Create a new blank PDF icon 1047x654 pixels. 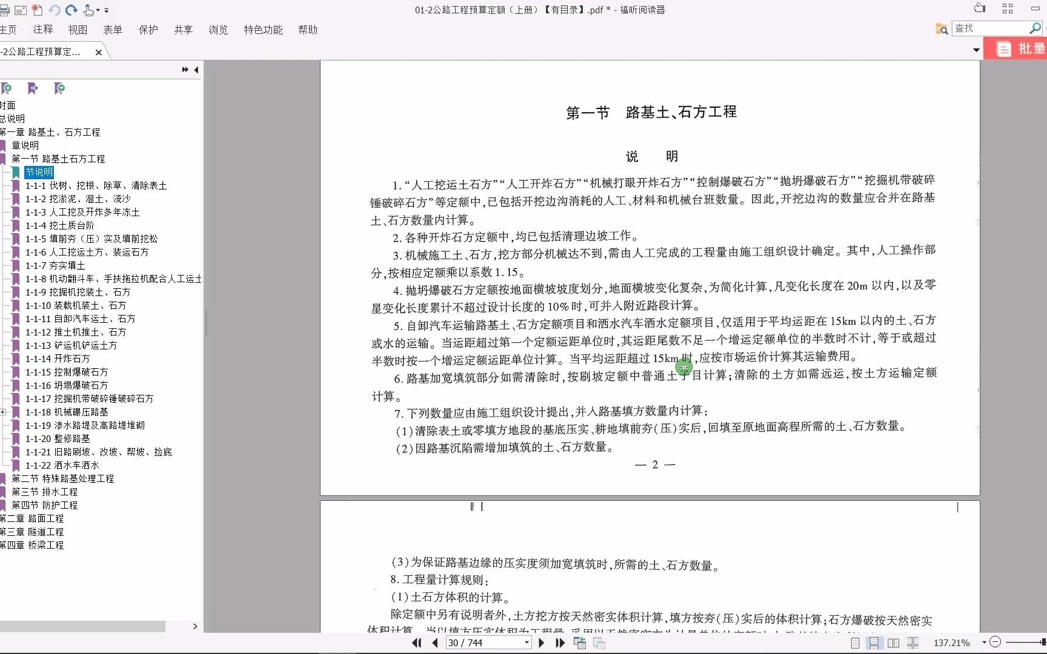(x=37, y=10)
